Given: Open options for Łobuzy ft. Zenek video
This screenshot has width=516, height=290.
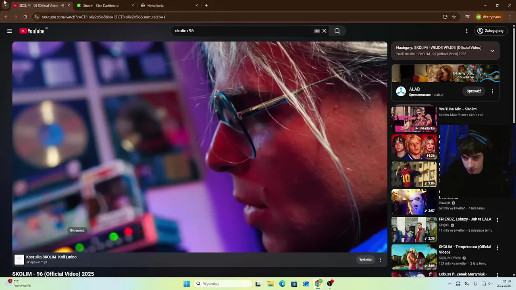Looking at the screenshot, I should coord(497,275).
